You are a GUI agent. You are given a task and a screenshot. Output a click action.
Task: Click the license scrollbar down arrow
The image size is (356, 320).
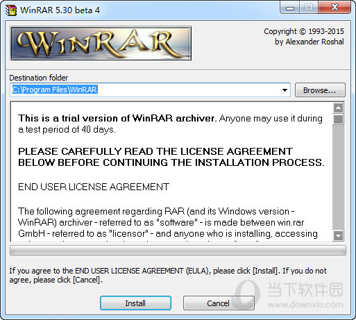338,236
